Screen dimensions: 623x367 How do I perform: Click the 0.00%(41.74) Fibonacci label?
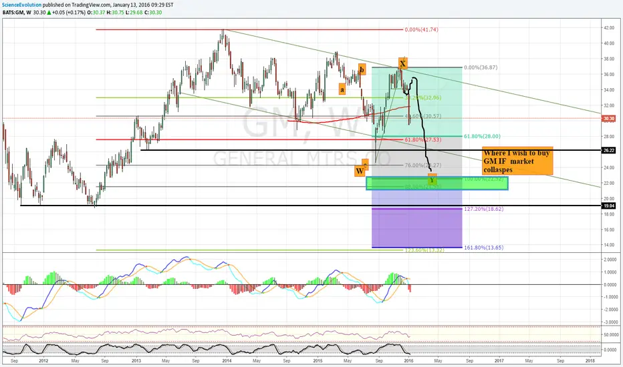[x=421, y=30]
